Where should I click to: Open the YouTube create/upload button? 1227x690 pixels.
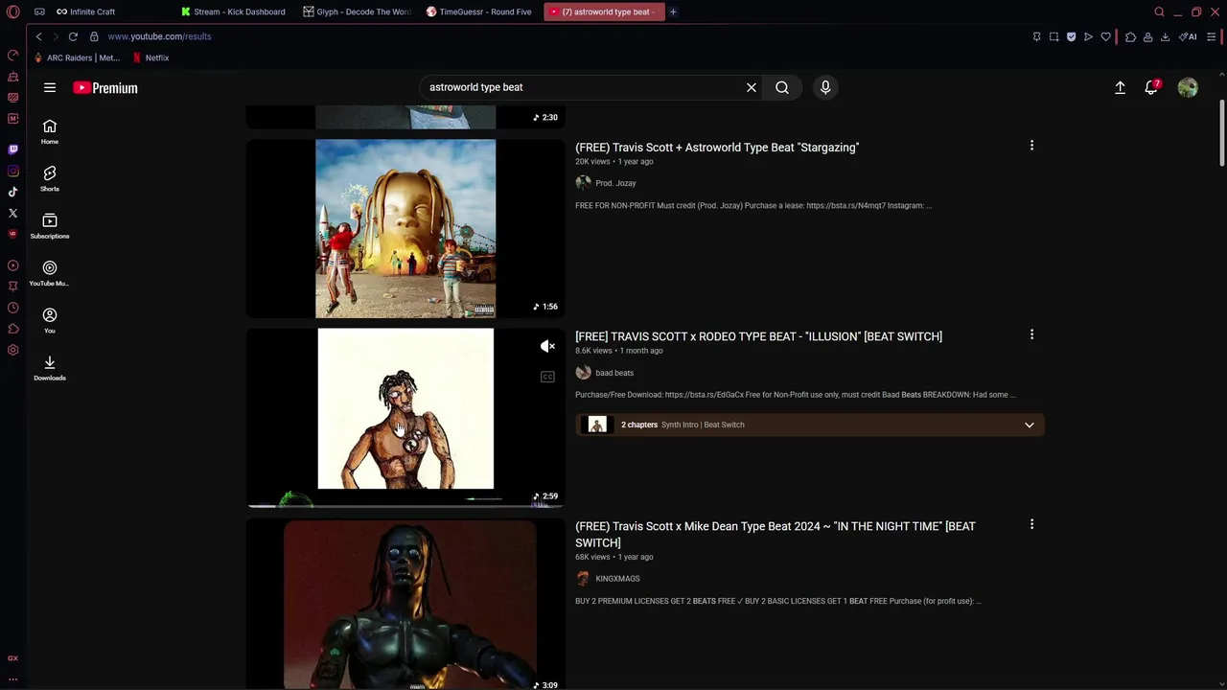click(x=1120, y=87)
